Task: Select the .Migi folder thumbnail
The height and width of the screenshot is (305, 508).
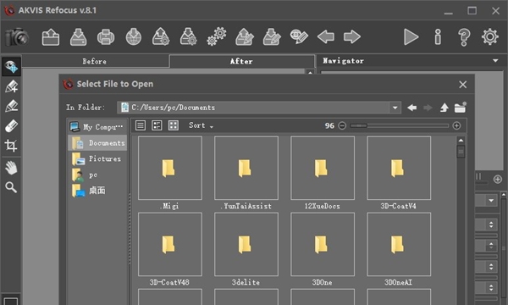Action: [170, 168]
